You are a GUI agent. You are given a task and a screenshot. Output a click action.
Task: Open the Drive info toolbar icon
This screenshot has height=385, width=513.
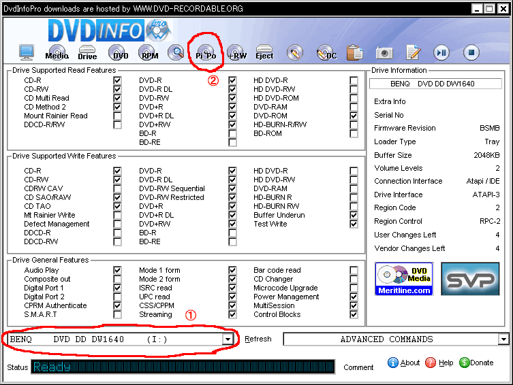pos(87,52)
